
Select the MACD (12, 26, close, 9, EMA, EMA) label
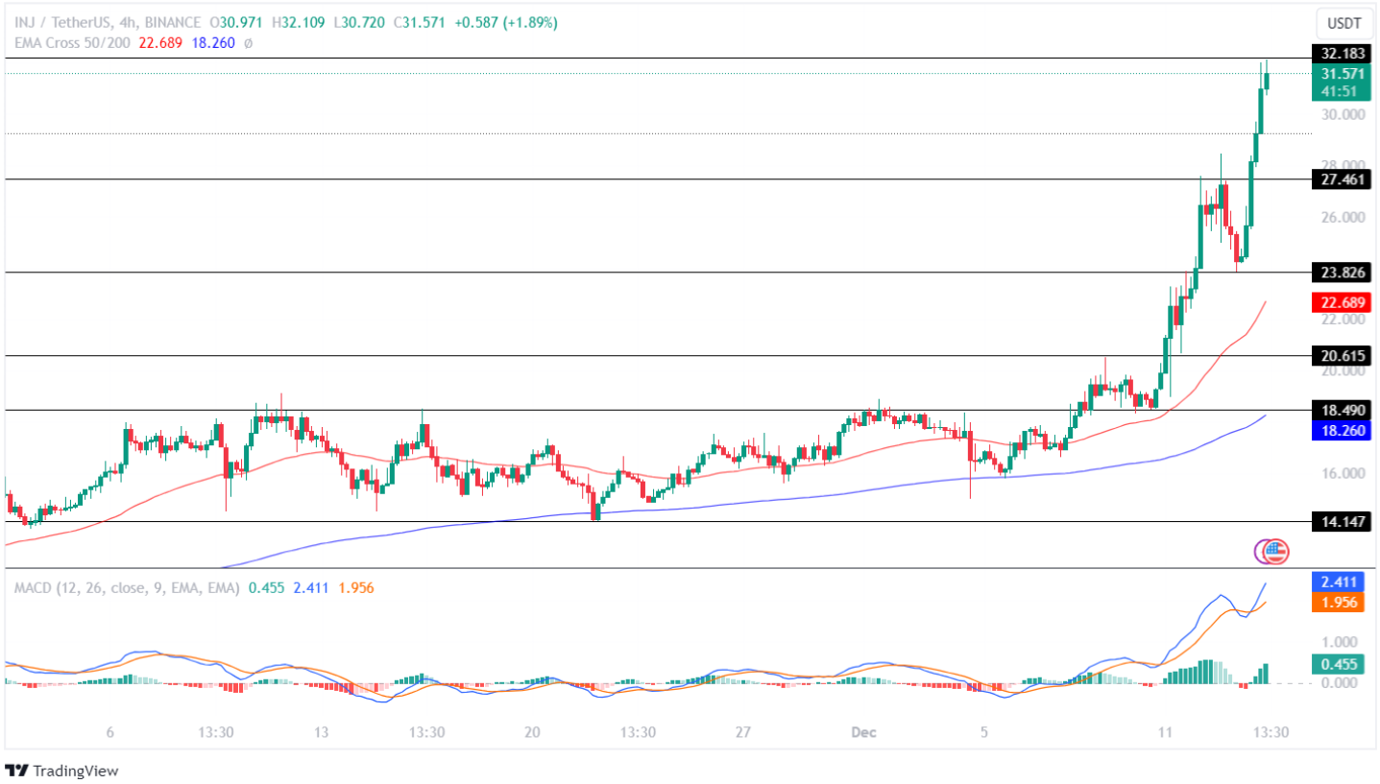click(x=126, y=587)
